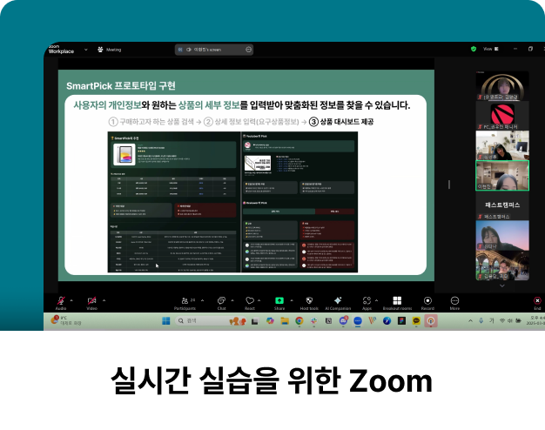The image size is (545, 430).
Task: Open Breakout rooms
Action: click(x=397, y=303)
